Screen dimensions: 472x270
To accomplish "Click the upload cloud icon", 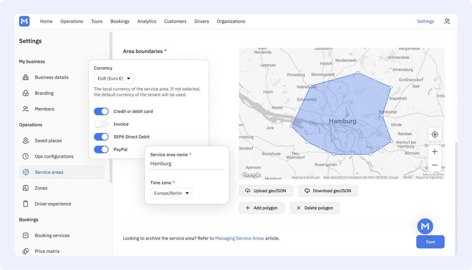I will (248, 191).
